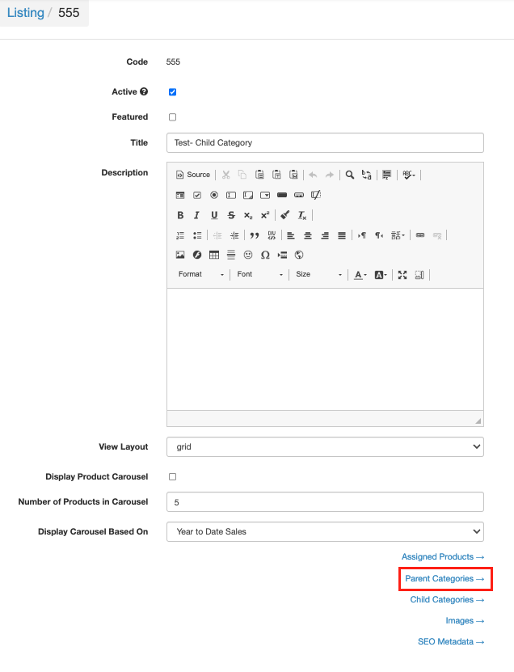The height and width of the screenshot is (672, 514).
Task: Toggle strikethrough formatting
Action: click(231, 215)
